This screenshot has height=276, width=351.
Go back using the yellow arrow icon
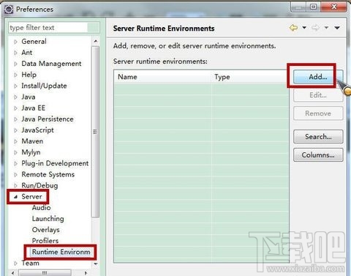pos(293,28)
